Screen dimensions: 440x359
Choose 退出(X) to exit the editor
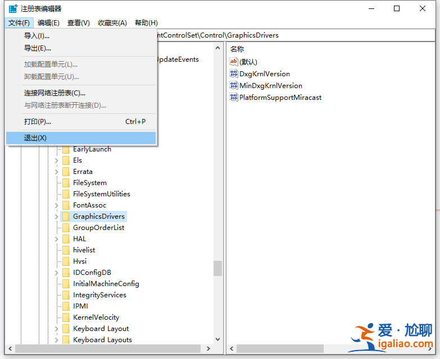[x=81, y=138]
